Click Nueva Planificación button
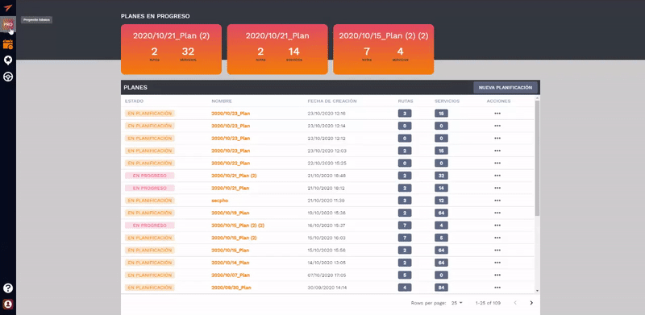The image size is (645, 315). click(x=506, y=88)
